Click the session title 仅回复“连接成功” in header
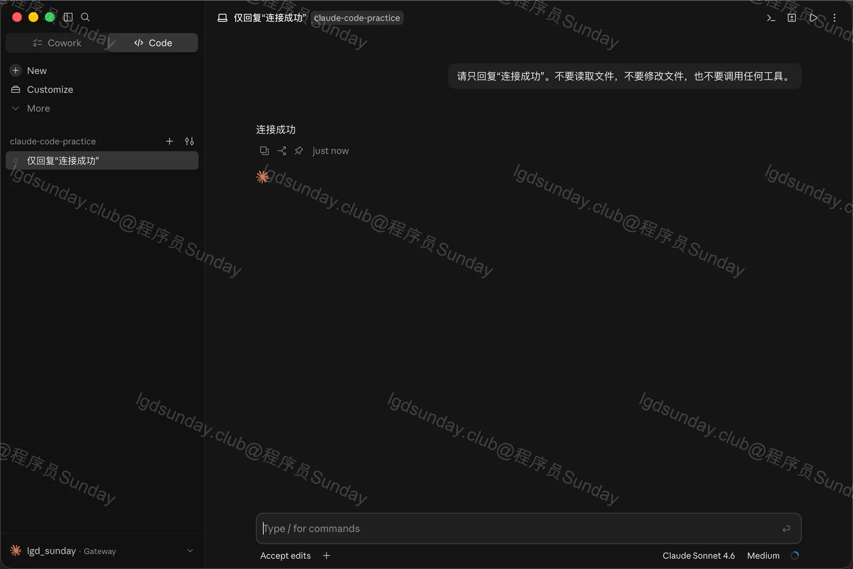 270,18
